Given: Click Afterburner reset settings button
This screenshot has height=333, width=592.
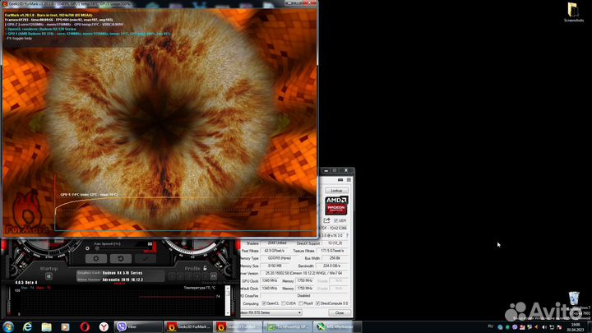Looking at the screenshot, I should [121, 259].
